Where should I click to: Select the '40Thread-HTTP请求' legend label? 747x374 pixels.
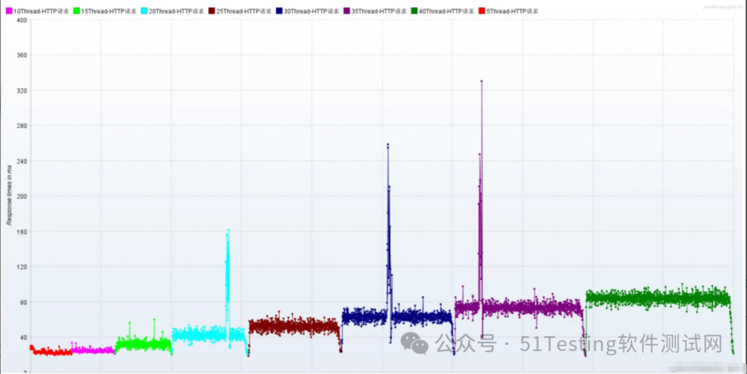tap(446, 11)
